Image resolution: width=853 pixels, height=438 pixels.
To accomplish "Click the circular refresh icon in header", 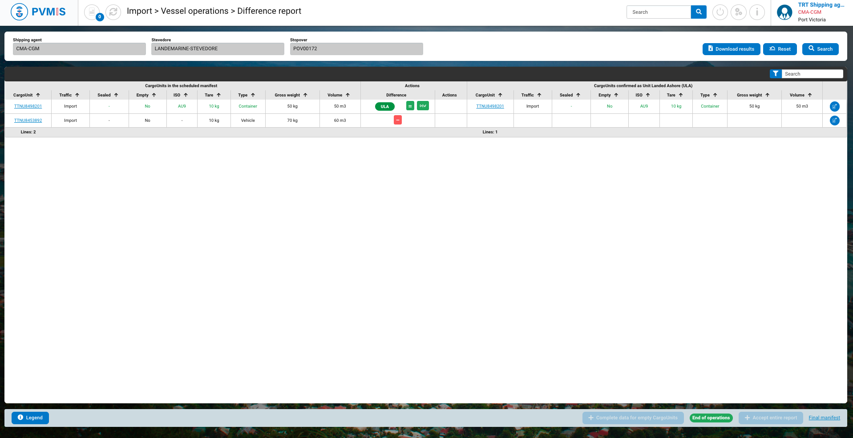I will click(113, 12).
